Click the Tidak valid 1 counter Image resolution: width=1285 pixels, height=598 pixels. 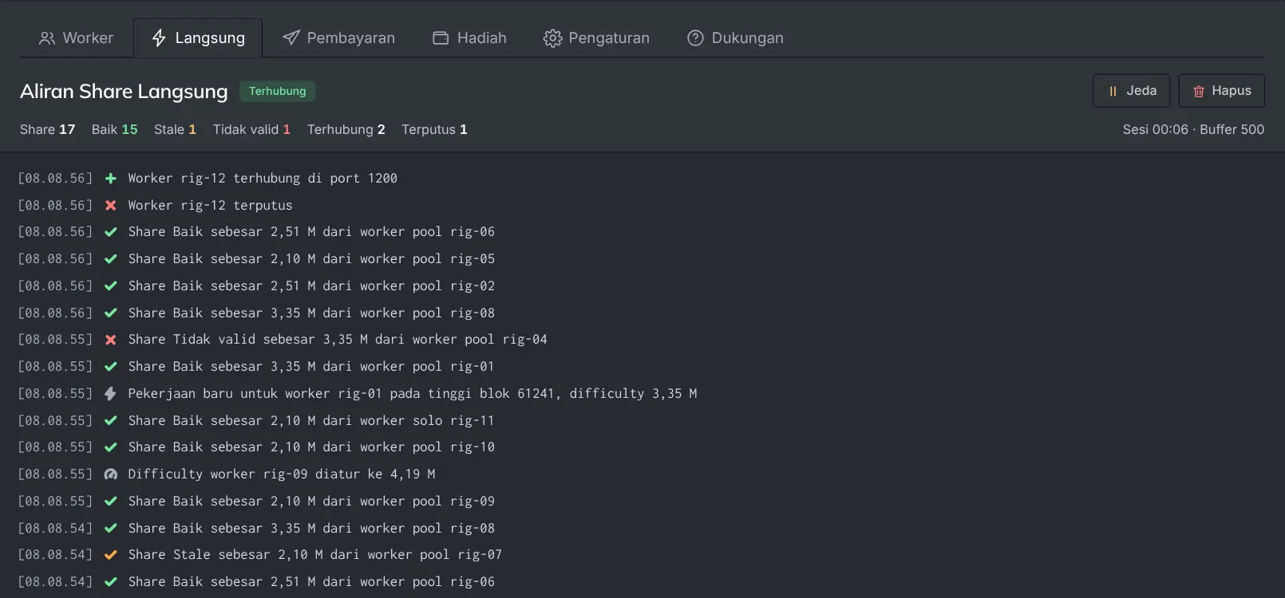click(251, 129)
